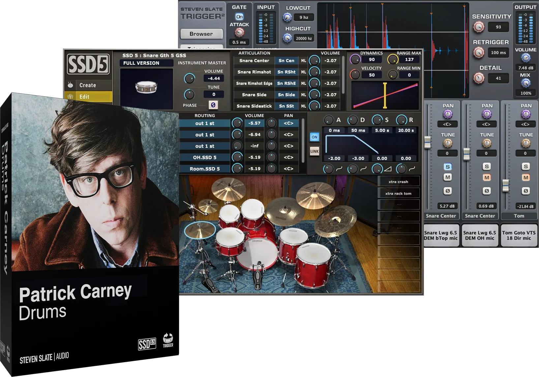Screen dimensions: 539x377
Task: Select the Snare Rimshot articulation
Action: (254, 72)
